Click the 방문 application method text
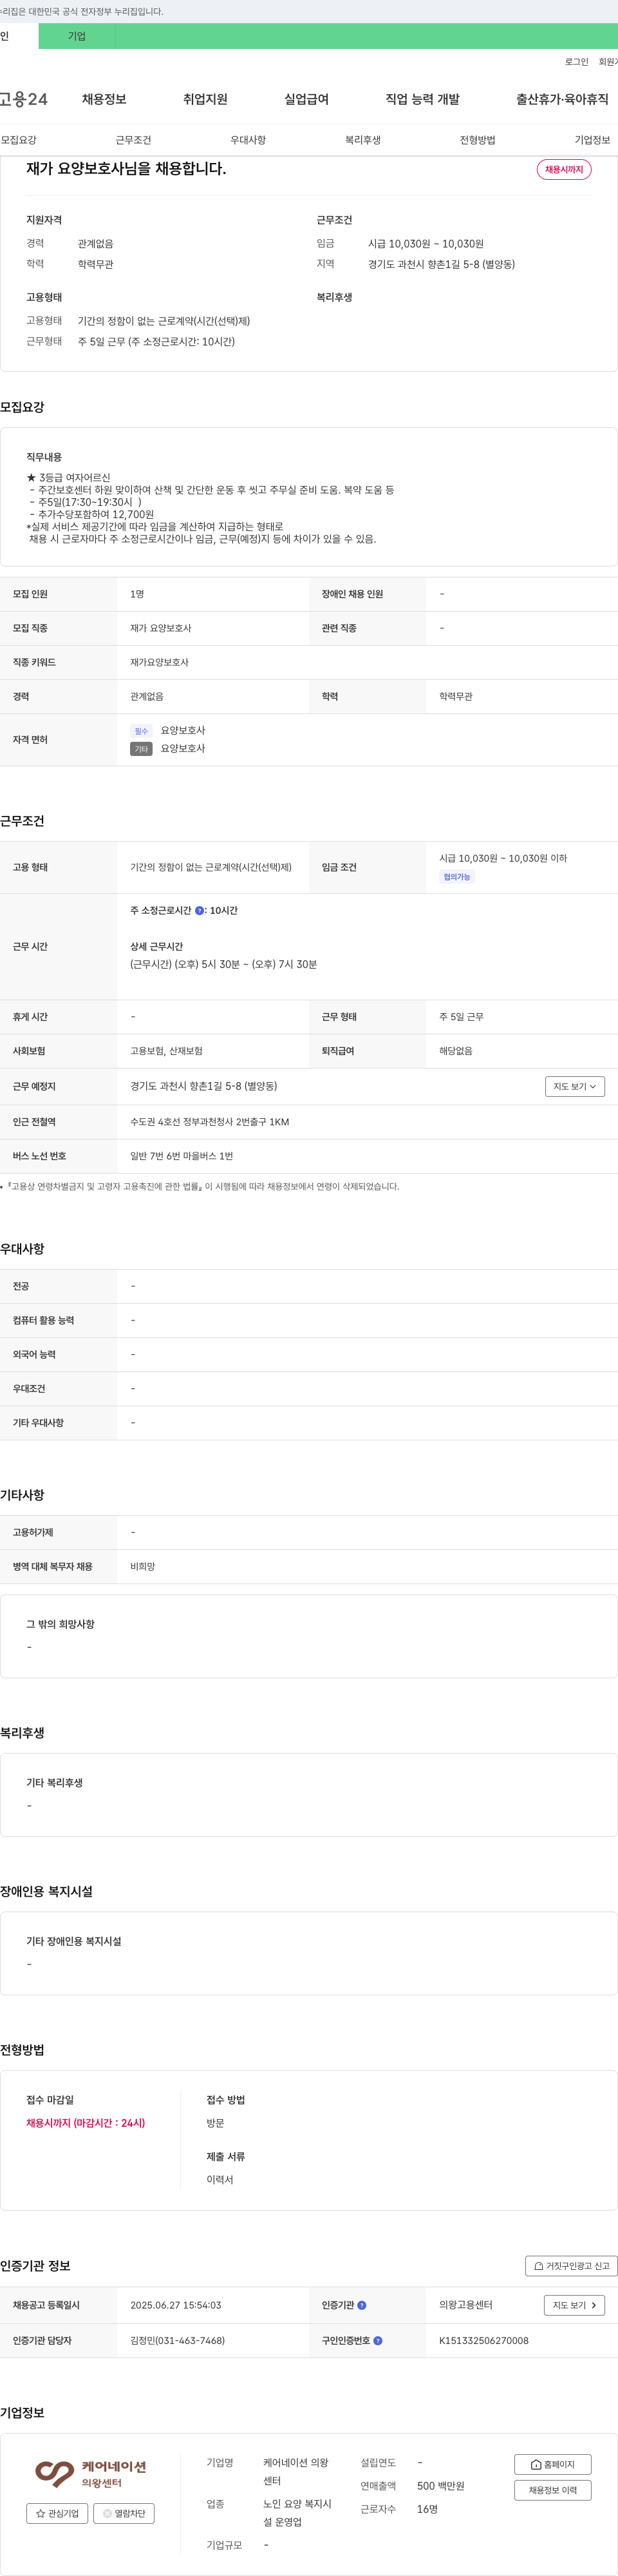Screen dimensions: 618x2576 (216, 2123)
